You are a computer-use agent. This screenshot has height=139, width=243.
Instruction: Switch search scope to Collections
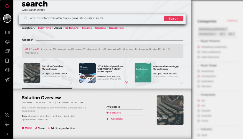tap(72, 28)
